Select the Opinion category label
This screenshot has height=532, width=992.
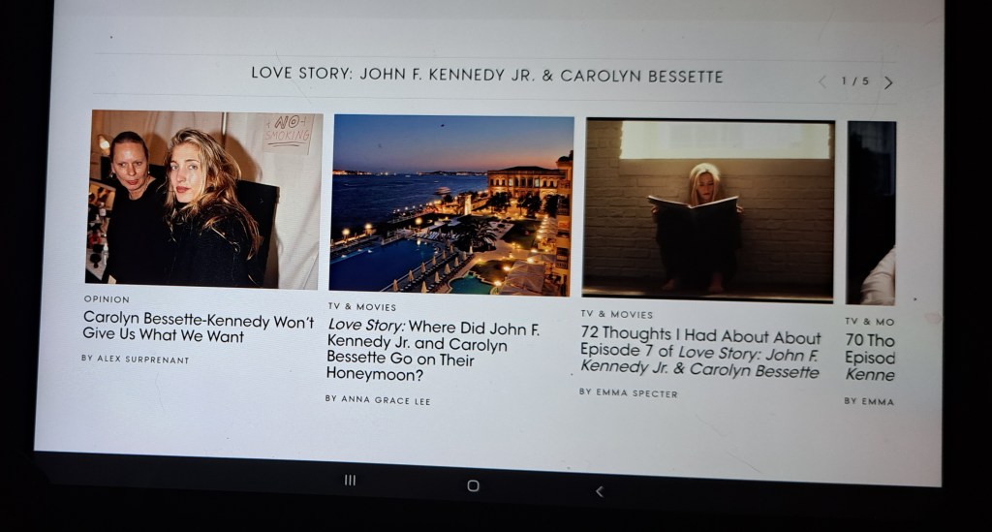[x=107, y=299]
